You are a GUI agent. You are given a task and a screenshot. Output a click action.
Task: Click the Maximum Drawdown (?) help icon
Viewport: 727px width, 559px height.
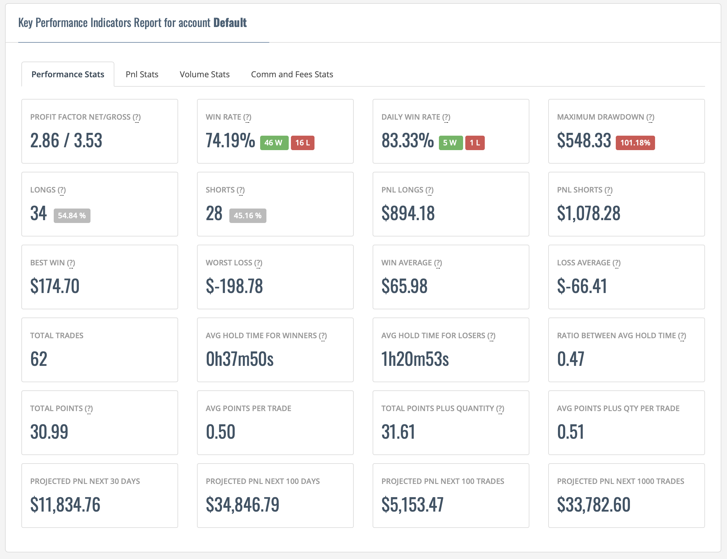point(650,117)
